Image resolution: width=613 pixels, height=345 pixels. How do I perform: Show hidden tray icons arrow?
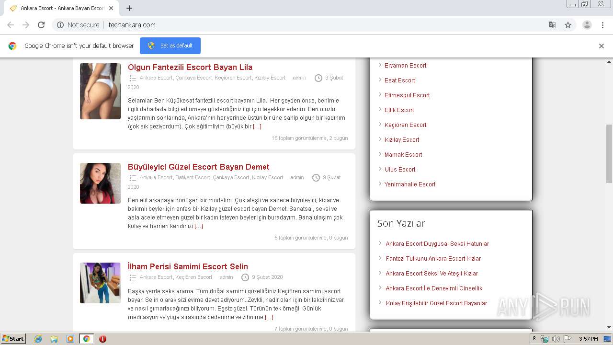tap(534, 339)
